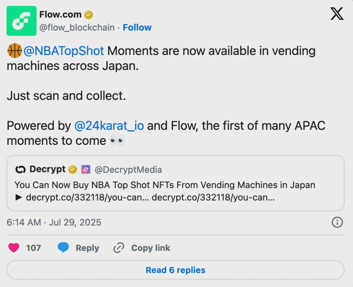Click the Decrypt logo icon
This screenshot has height=287, width=353.
[x=21, y=170]
